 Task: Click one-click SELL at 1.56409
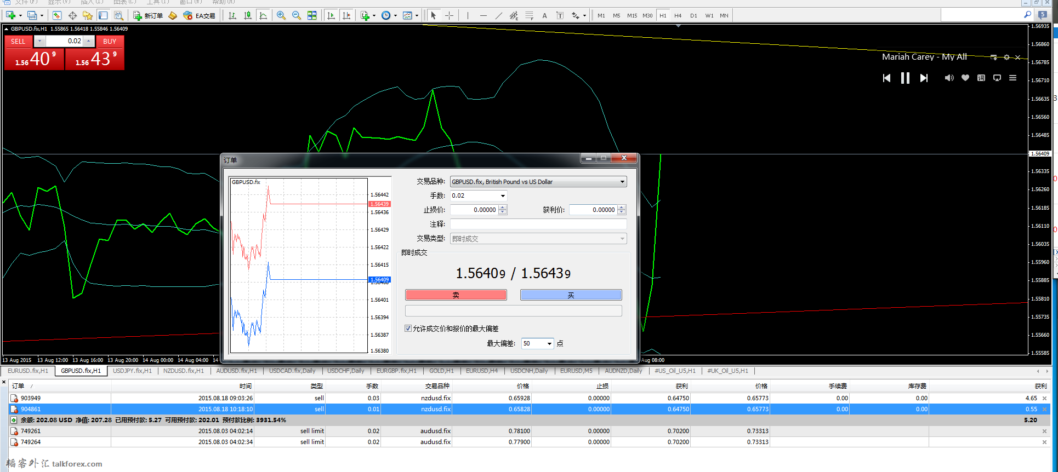click(34, 59)
